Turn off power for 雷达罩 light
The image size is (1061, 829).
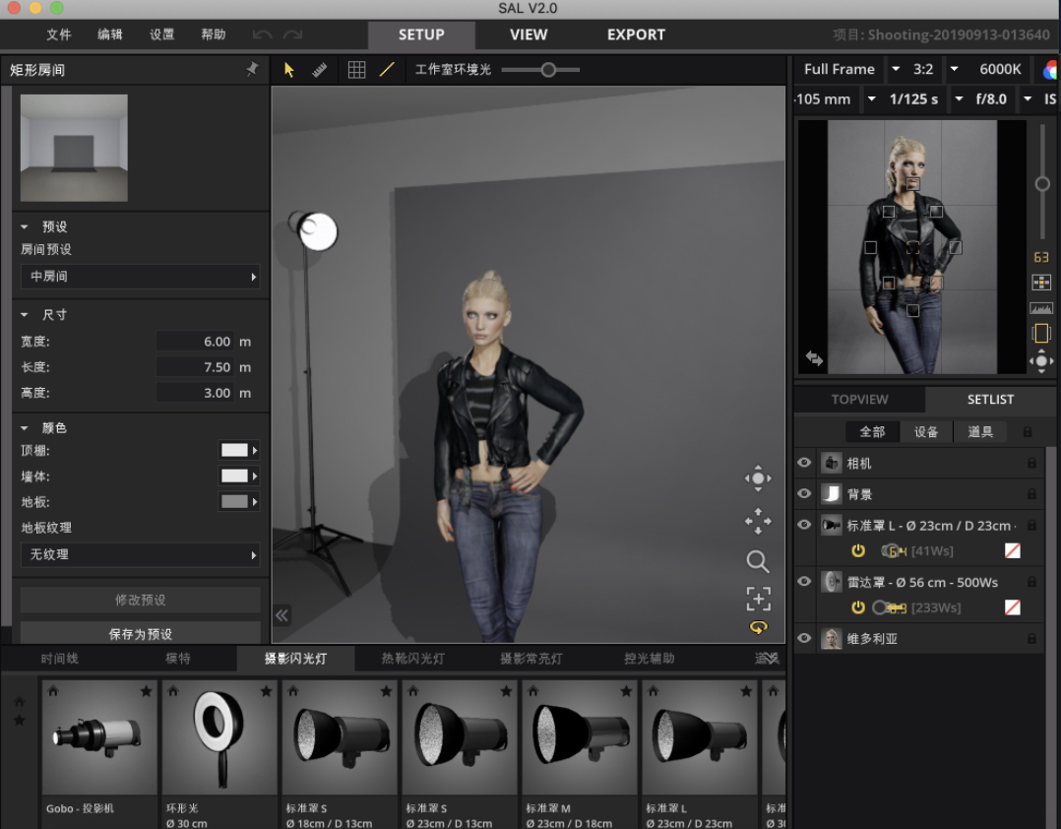point(857,607)
